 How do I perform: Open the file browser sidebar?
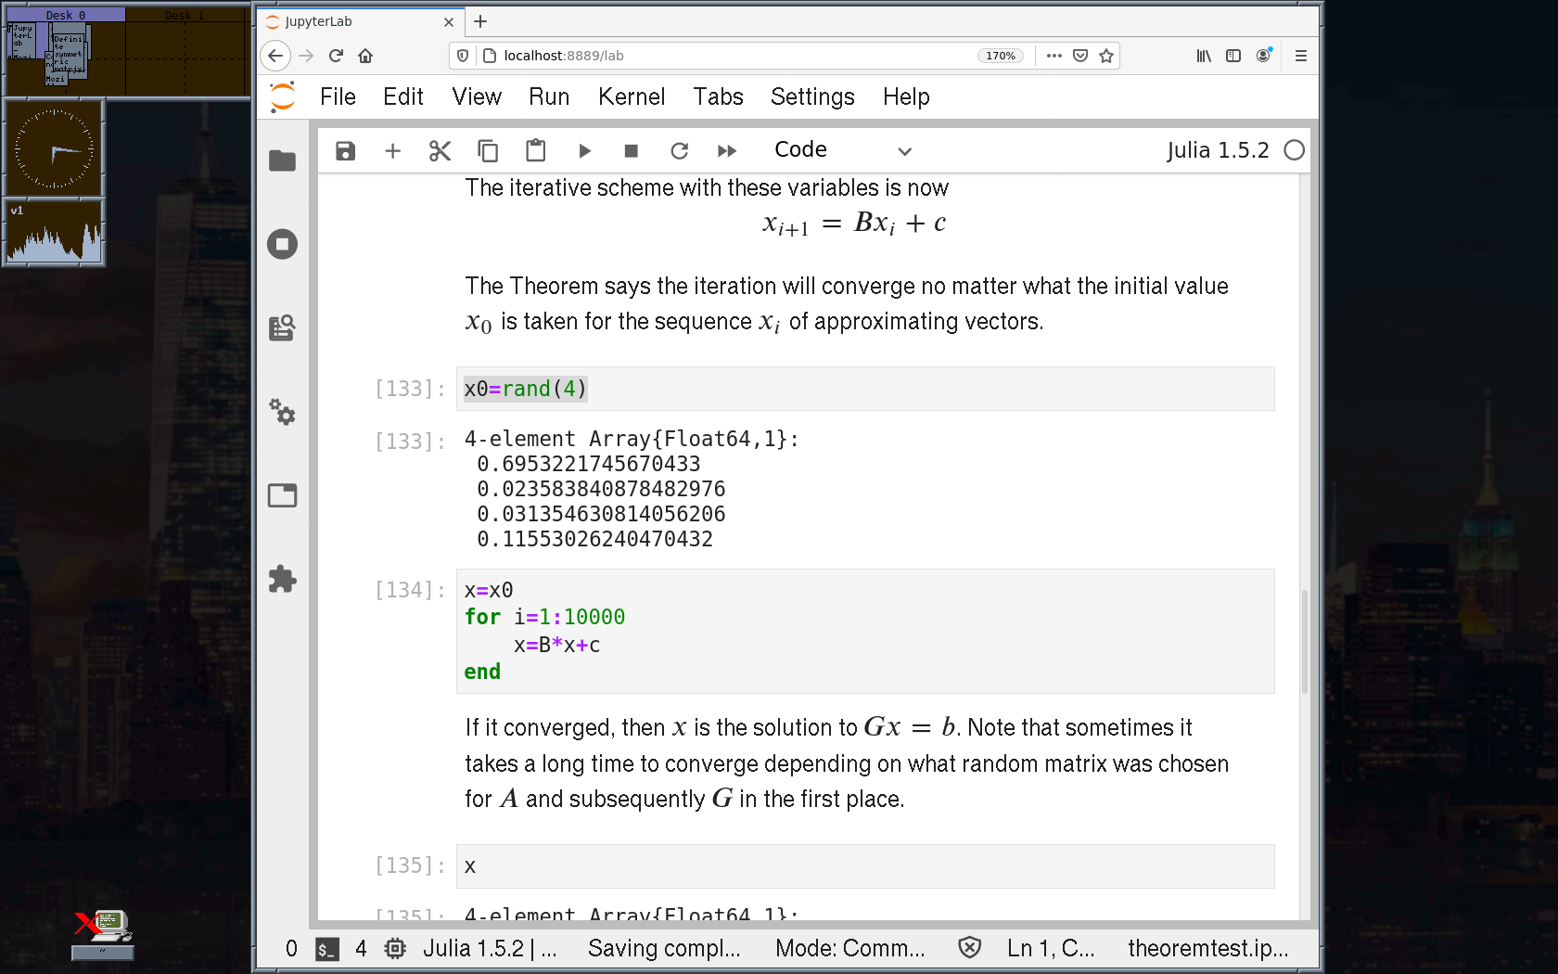pyautogui.click(x=282, y=160)
